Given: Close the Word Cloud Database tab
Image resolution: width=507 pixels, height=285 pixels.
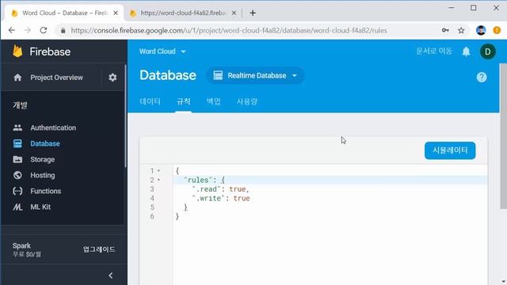Looking at the screenshot, I should pyautogui.click(x=116, y=13).
